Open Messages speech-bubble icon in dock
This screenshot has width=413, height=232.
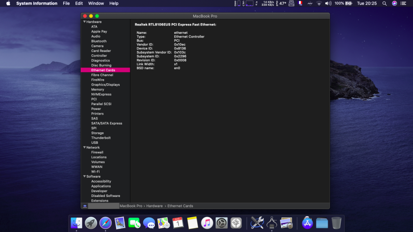tap(149, 223)
